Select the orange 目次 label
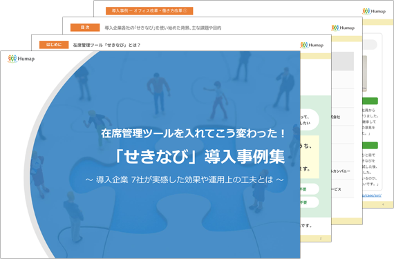Viewport: 394px width, 259px height. point(85,28)
